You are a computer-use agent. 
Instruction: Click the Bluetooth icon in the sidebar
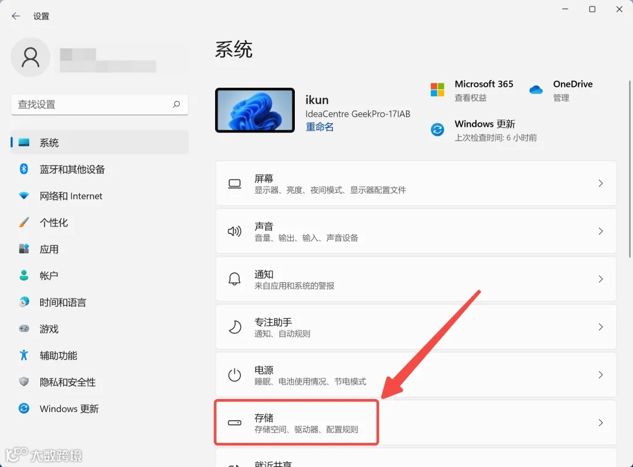coord(24,169)
